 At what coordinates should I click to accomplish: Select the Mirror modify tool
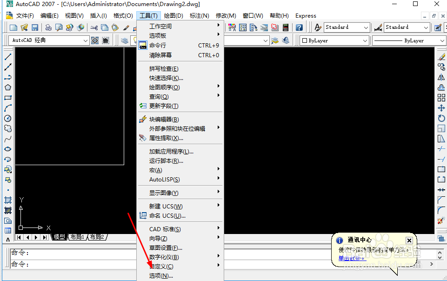[441, 77]
